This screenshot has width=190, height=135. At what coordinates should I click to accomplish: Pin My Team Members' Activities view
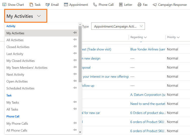pyautogui.click(x=75, y=67)
